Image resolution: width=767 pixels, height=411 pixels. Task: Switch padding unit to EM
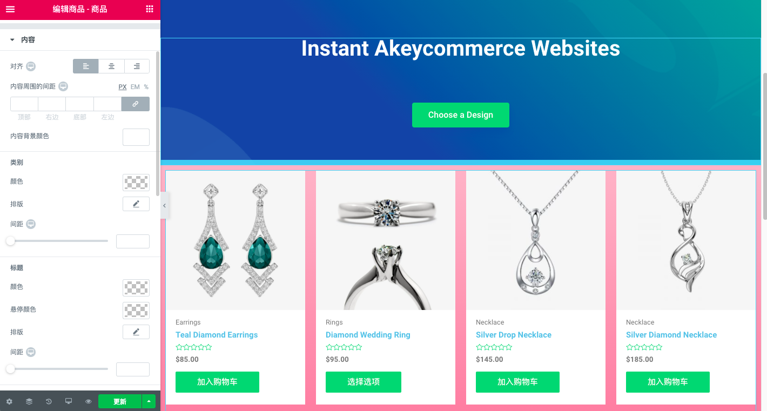click(135, 86)
